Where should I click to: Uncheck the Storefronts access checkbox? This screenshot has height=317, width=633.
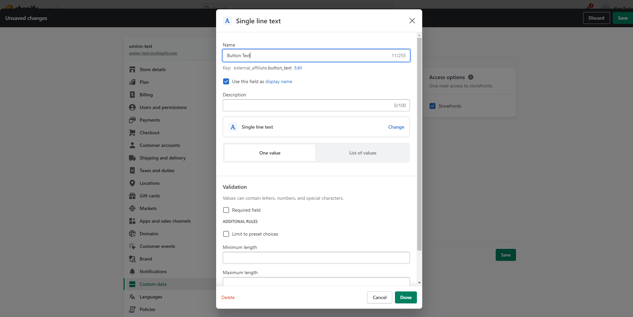433,106
